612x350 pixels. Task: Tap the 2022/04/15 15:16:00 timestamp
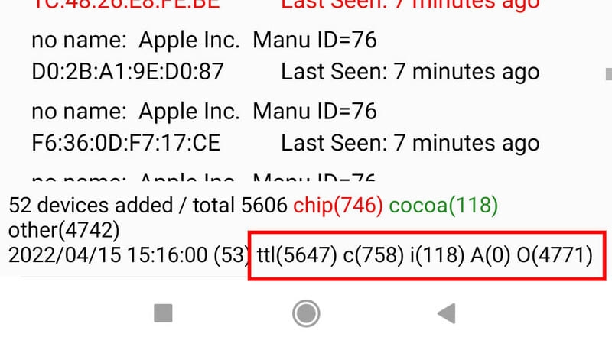click(108, 255)
